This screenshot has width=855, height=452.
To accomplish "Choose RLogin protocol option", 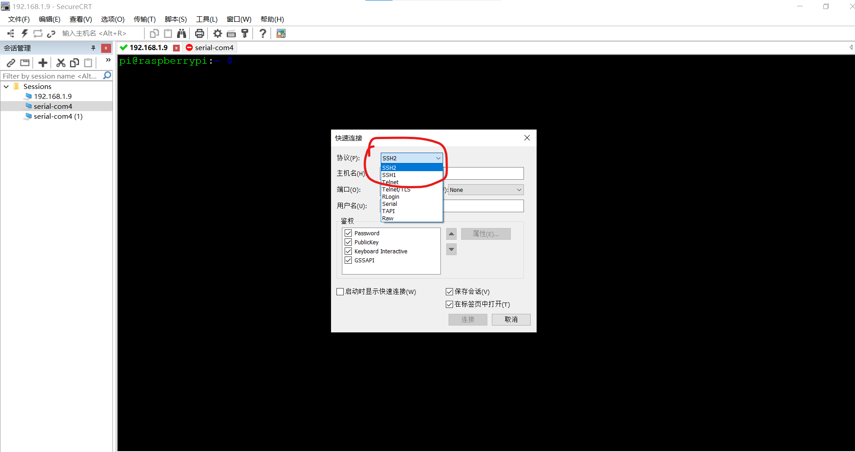I will point(411,196).
